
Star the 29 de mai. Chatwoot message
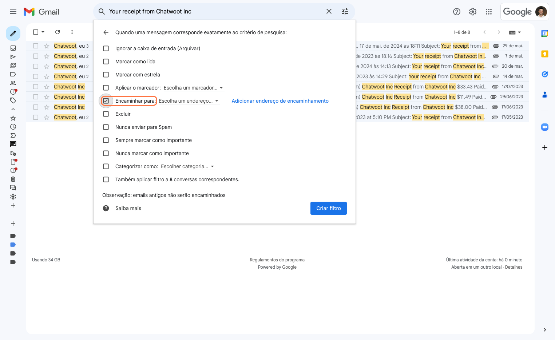tap(47, 46)
